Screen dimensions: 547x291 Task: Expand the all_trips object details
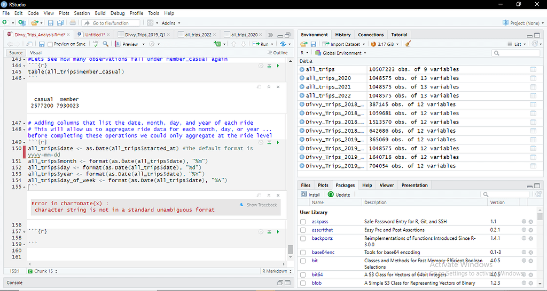(302, 69)
